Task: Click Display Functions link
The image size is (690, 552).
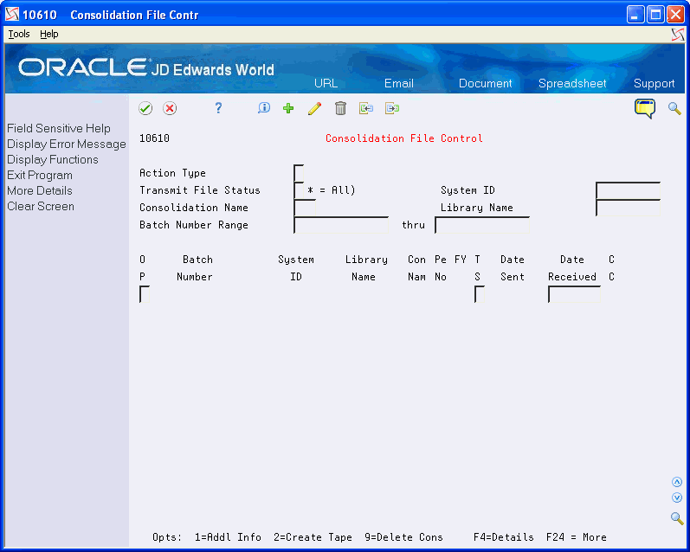Action: point(52,159)
